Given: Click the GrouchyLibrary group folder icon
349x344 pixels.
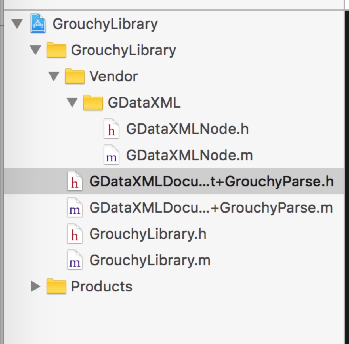Looking at the screenshot, I should pyautogui.click(x=56, y=50).
